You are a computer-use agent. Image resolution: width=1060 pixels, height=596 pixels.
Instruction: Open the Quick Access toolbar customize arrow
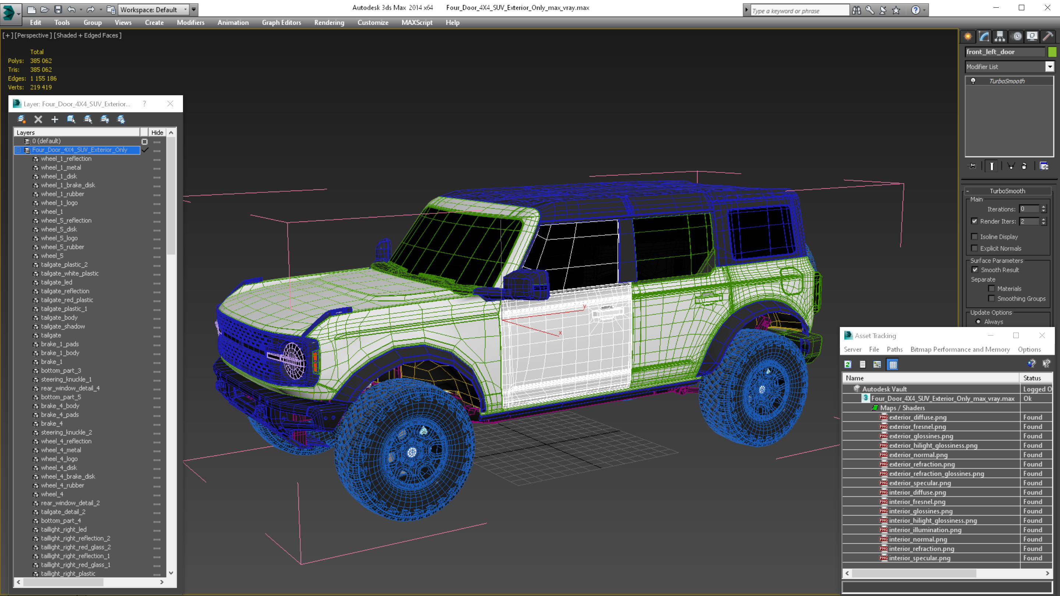tap(194, 10)
